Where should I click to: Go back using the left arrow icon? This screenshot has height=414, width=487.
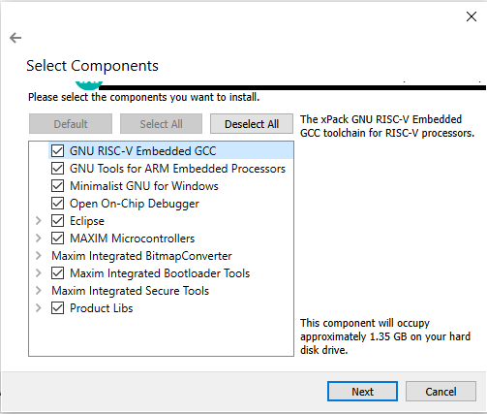15,38
